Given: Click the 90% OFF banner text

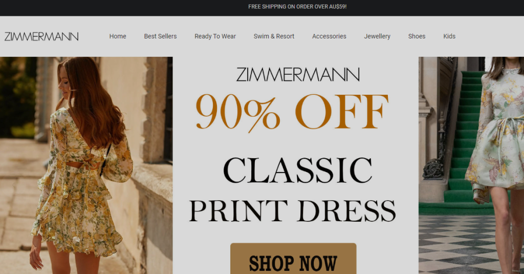Looking at the screenshot, I should coord(292,112).
